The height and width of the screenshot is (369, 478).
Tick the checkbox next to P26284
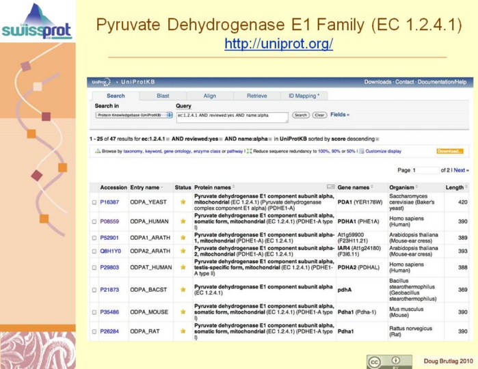point(94,332)
